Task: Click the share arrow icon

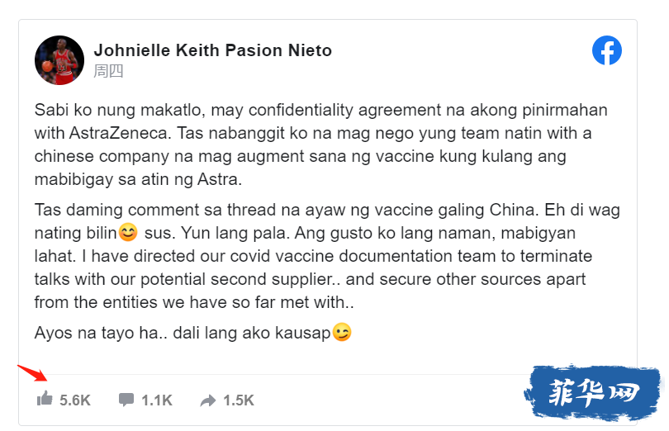Action: 208,400
